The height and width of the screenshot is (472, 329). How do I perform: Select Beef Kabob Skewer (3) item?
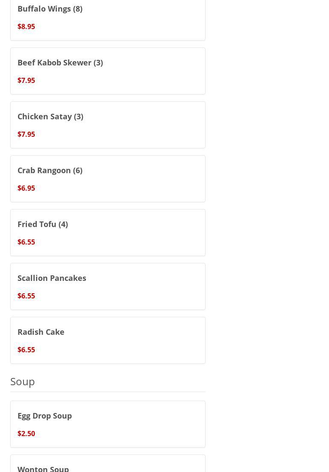[60, 62]
